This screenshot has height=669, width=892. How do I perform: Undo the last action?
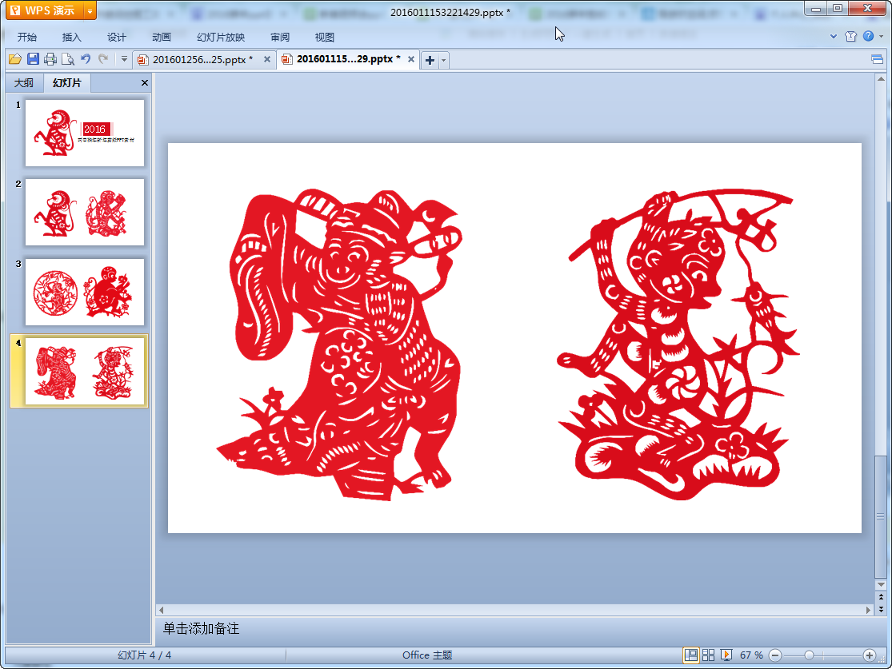pyautogui.click(x=86, y=59)
